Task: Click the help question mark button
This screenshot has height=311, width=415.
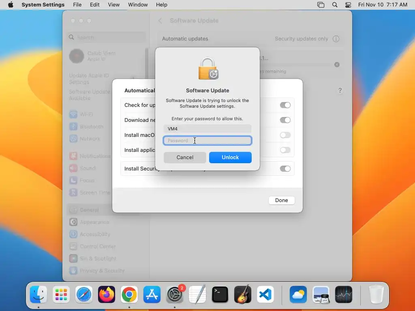Action: click(x=340, y=91)
